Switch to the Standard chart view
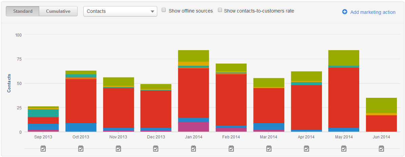405x157 pixels. (23, 12)
